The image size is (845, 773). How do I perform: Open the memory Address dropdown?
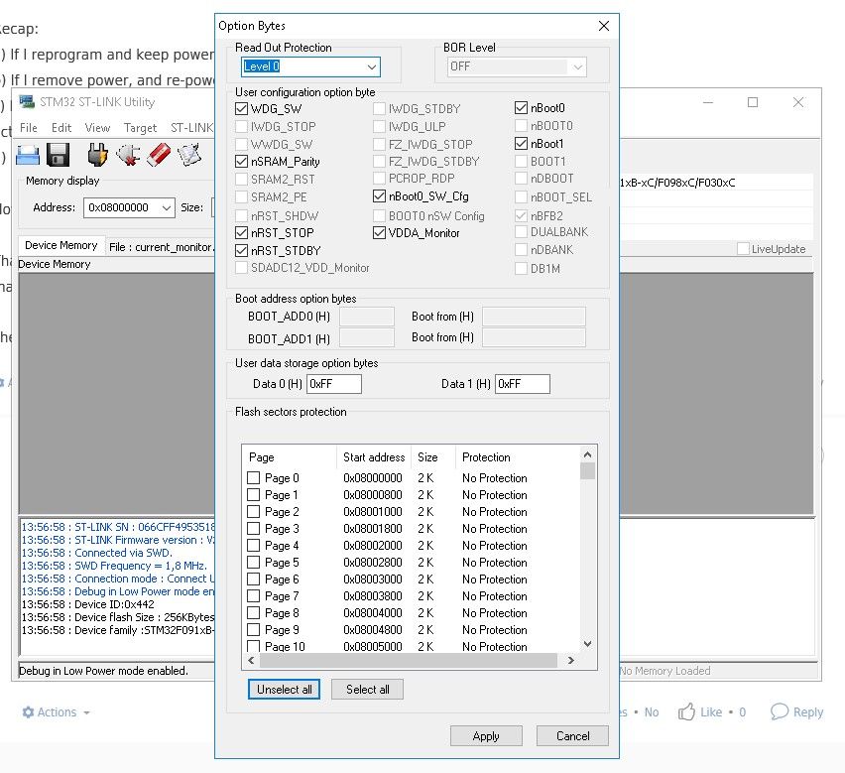pos(167,207)
